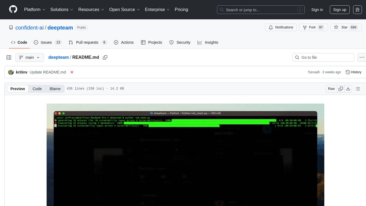Open the README terminal demo image
This screenshot has width=366, height=206.
[185, 155]
